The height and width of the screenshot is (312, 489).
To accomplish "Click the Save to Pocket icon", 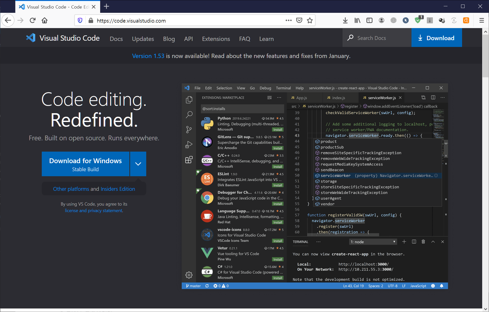I will pos(299,21).
